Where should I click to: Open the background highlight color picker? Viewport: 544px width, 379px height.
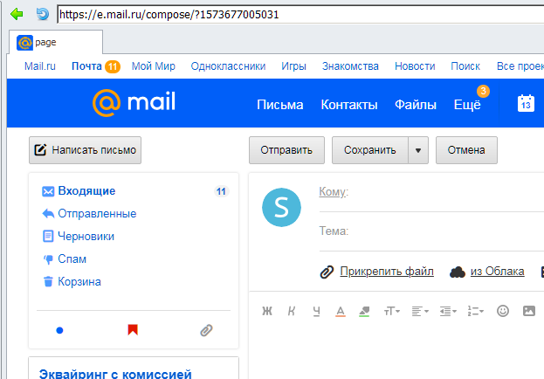[364, 311]
